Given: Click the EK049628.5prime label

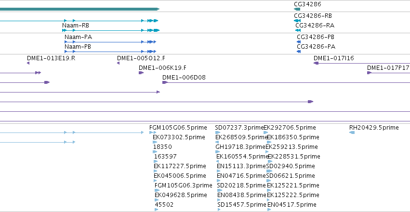Looking at the screenshot, I should [x=181, y=195].
